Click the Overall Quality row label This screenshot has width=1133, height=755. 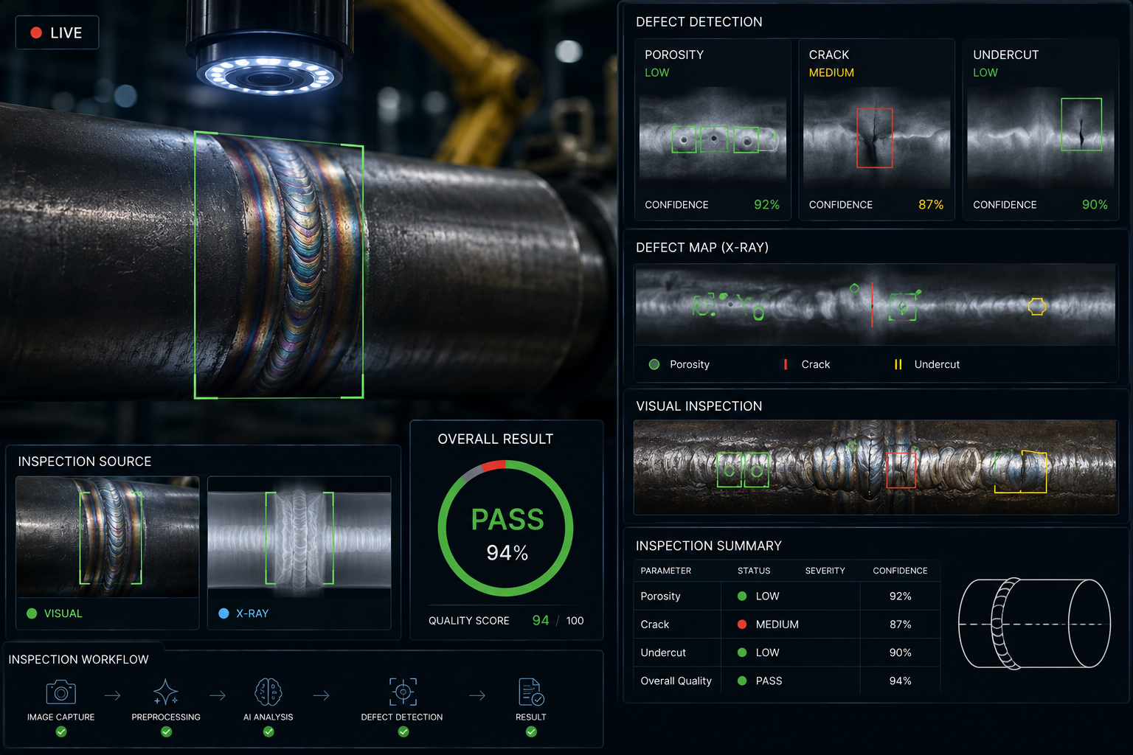[x=676, y=681]
